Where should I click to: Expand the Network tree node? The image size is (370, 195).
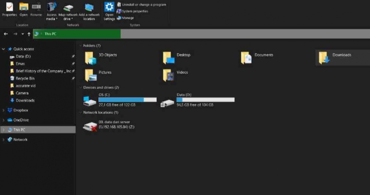point(3,140)
